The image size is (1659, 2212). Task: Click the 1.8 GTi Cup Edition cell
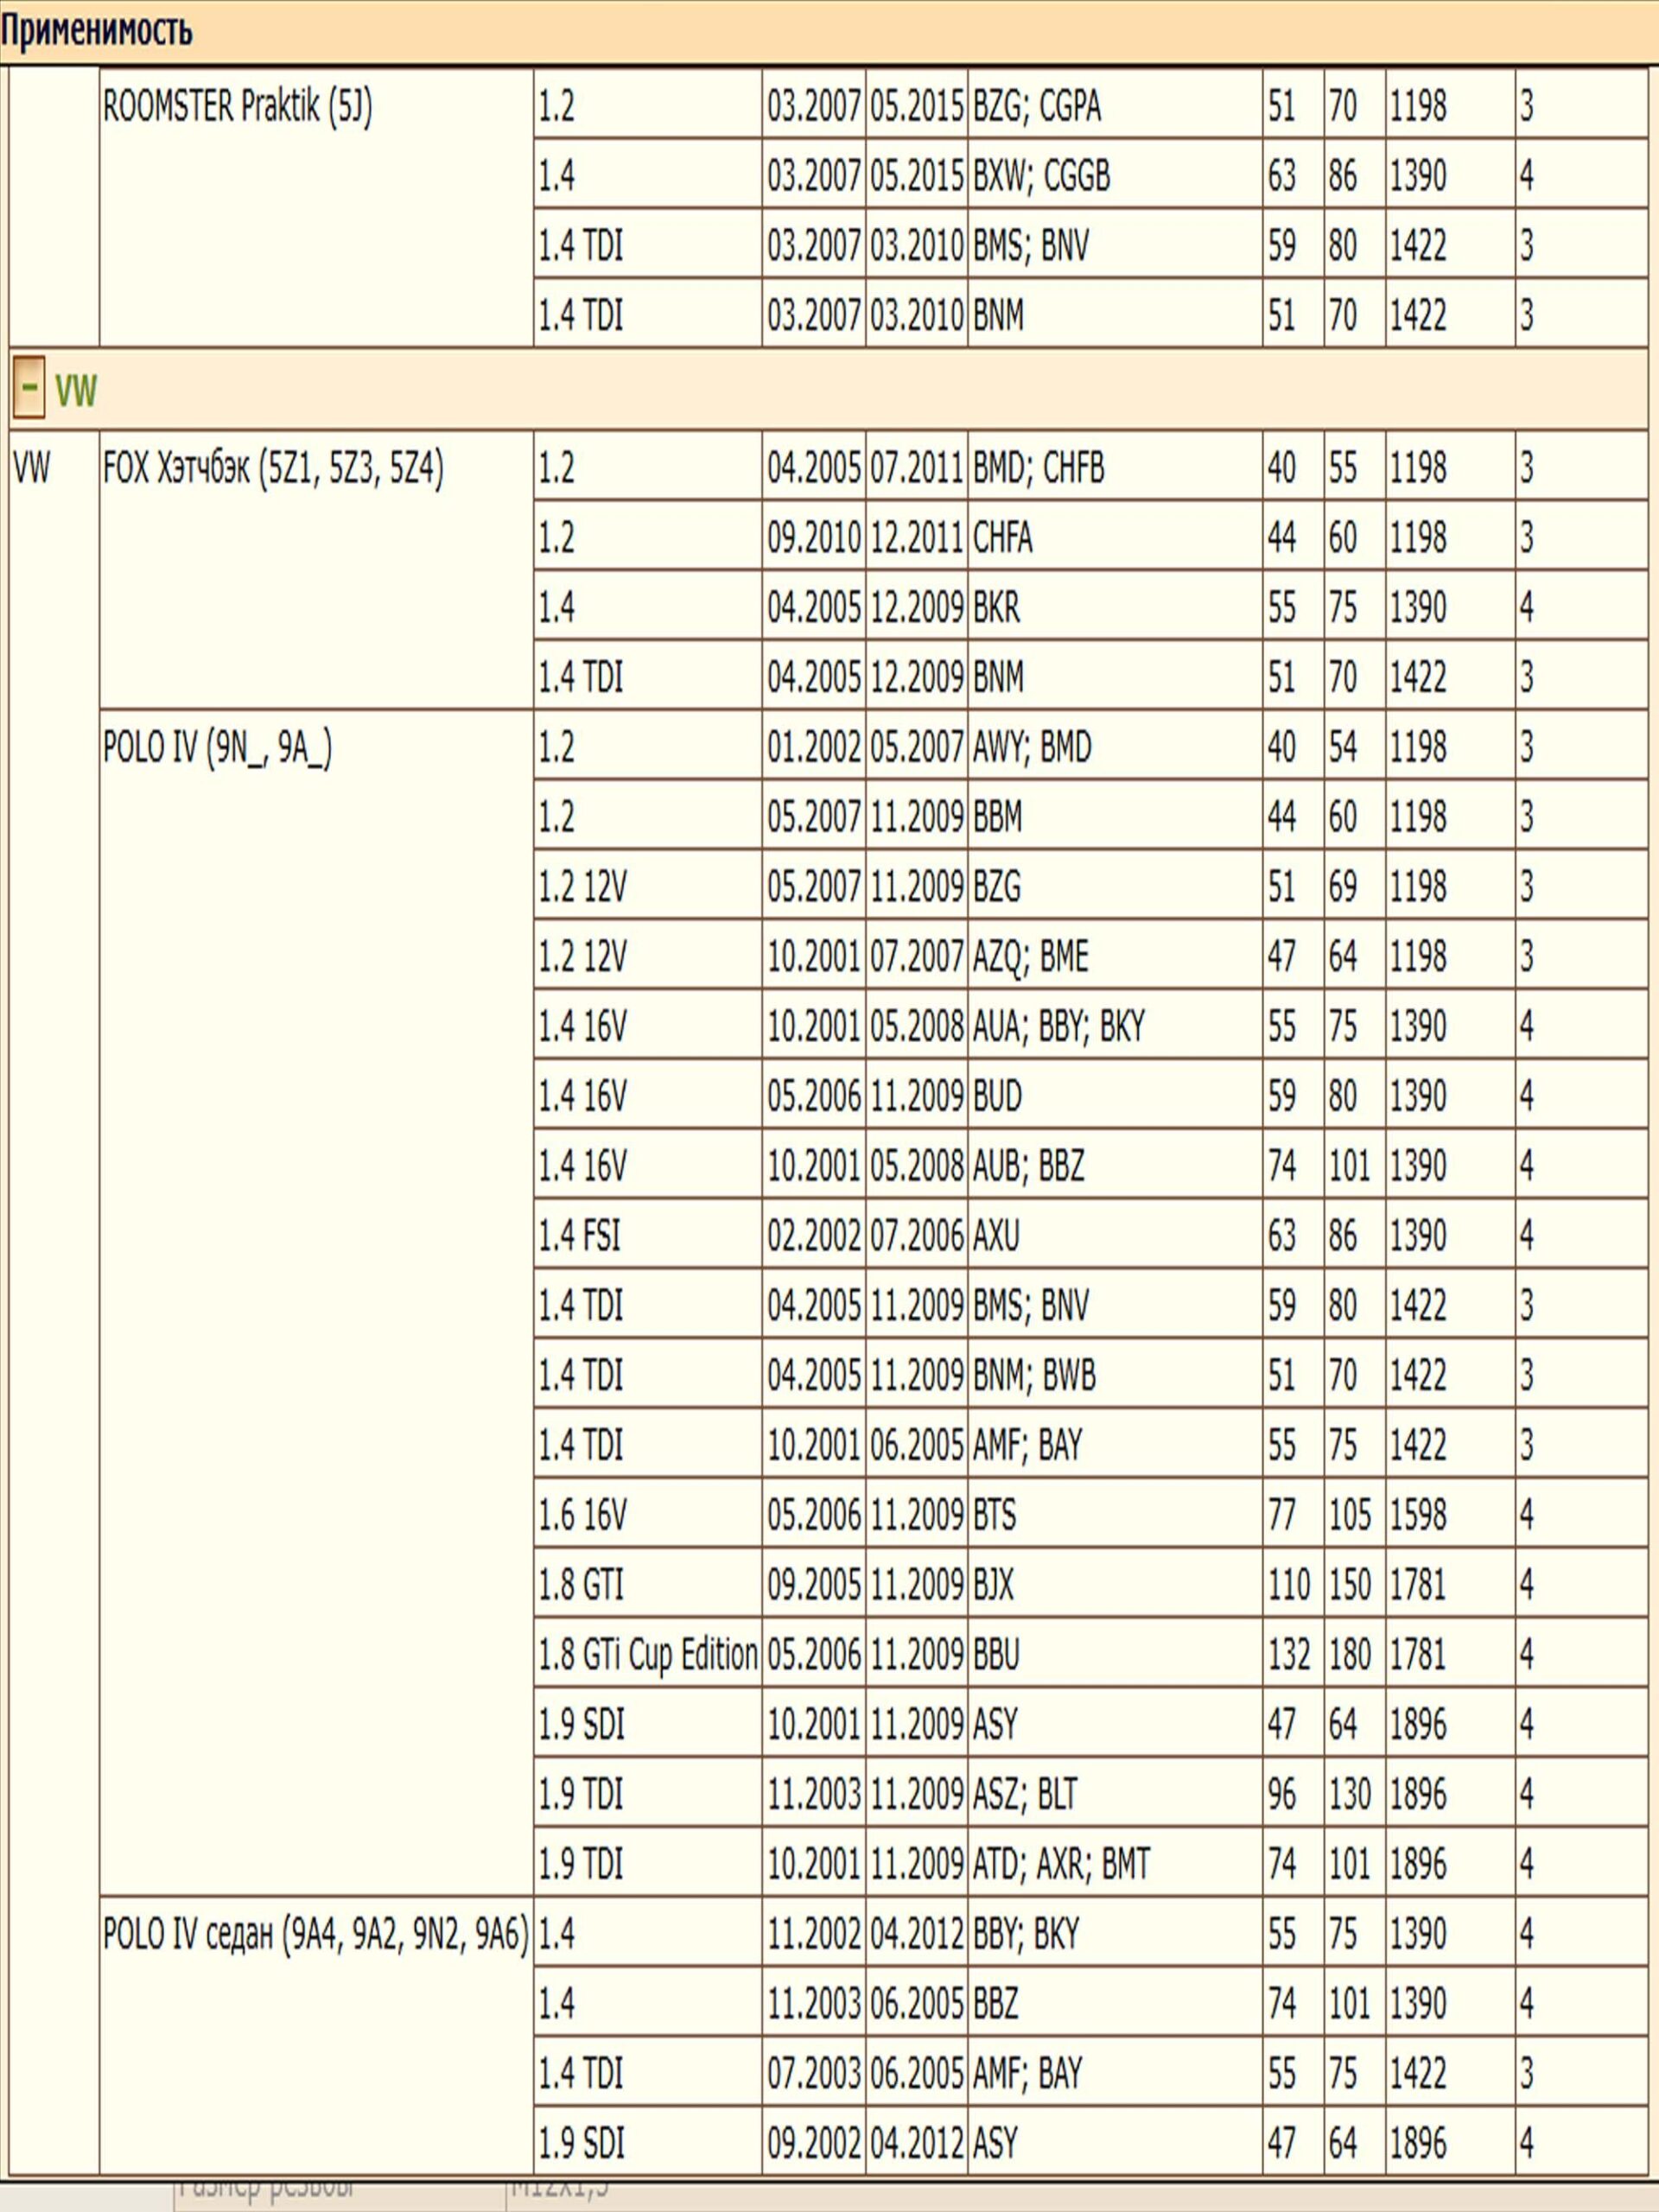pyautogui.click(x=647, y=1654)
